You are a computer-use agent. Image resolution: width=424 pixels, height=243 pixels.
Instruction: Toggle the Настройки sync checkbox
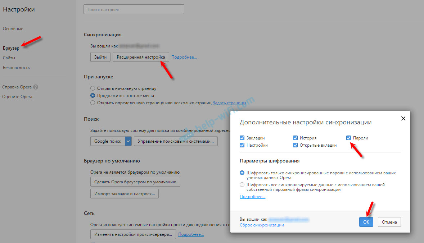pos(242,145)
